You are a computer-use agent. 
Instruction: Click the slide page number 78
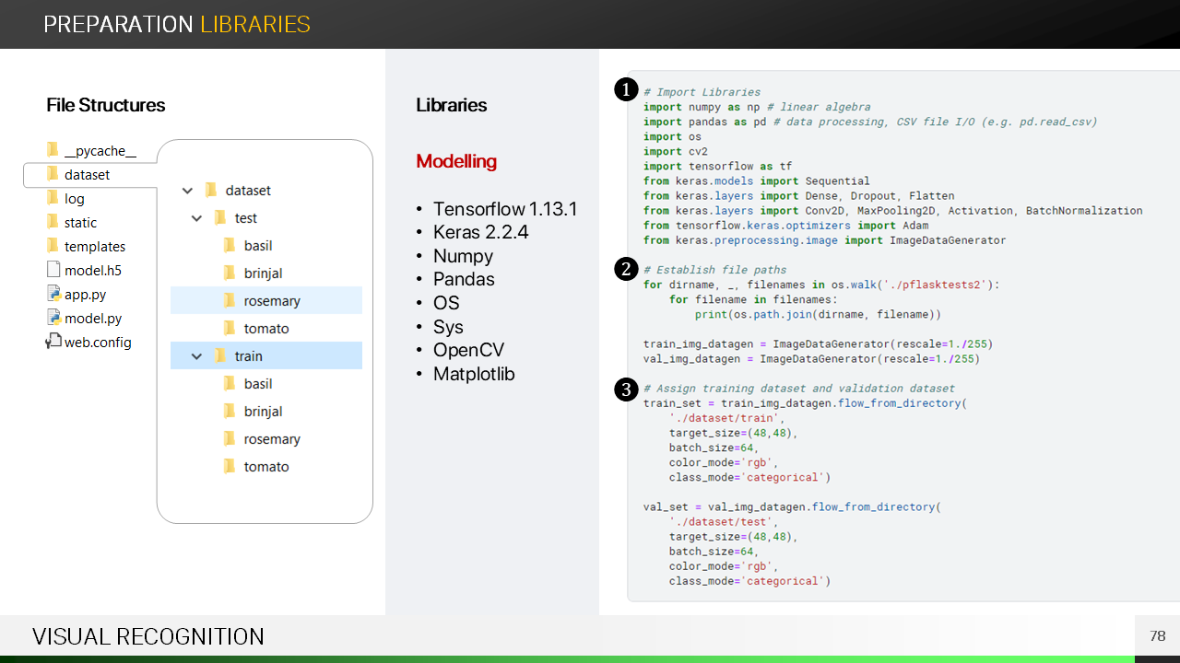coord(1158,636)
